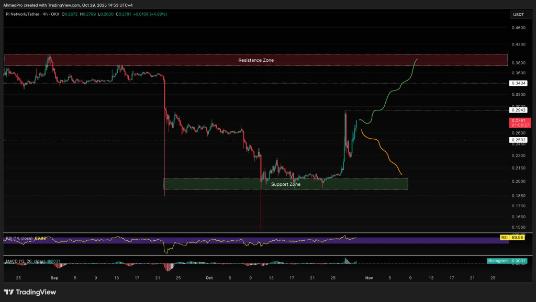
Task: Select the Support Zone rectangle drawing
Action: (x=286, y=184)
